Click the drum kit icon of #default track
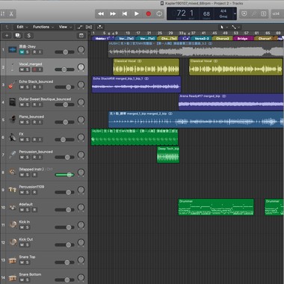The height and width of the screenshot is (284, 284). [13, 207]
